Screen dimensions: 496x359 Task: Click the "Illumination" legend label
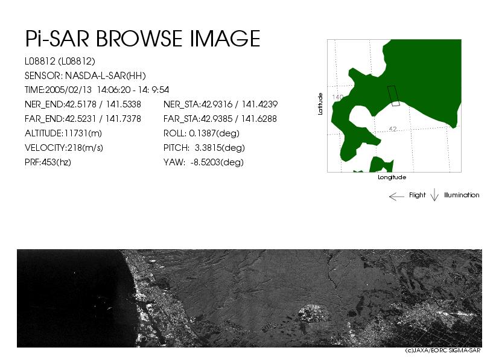click(462, 195)
